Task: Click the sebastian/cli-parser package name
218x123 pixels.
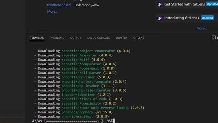Action: [81, 73]
